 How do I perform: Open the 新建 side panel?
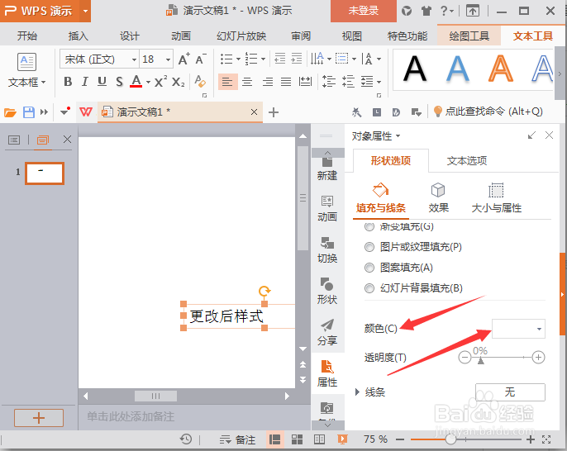(327, 169)
